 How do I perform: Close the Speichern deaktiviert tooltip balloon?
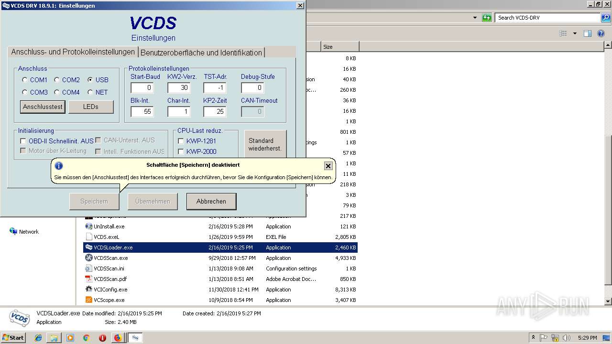[x=328, y=166]
